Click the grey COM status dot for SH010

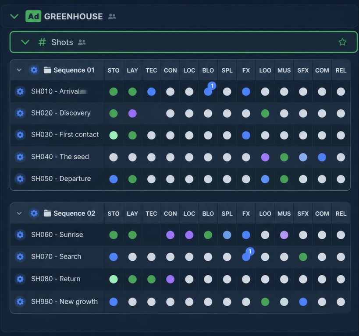tap(322, 92)
